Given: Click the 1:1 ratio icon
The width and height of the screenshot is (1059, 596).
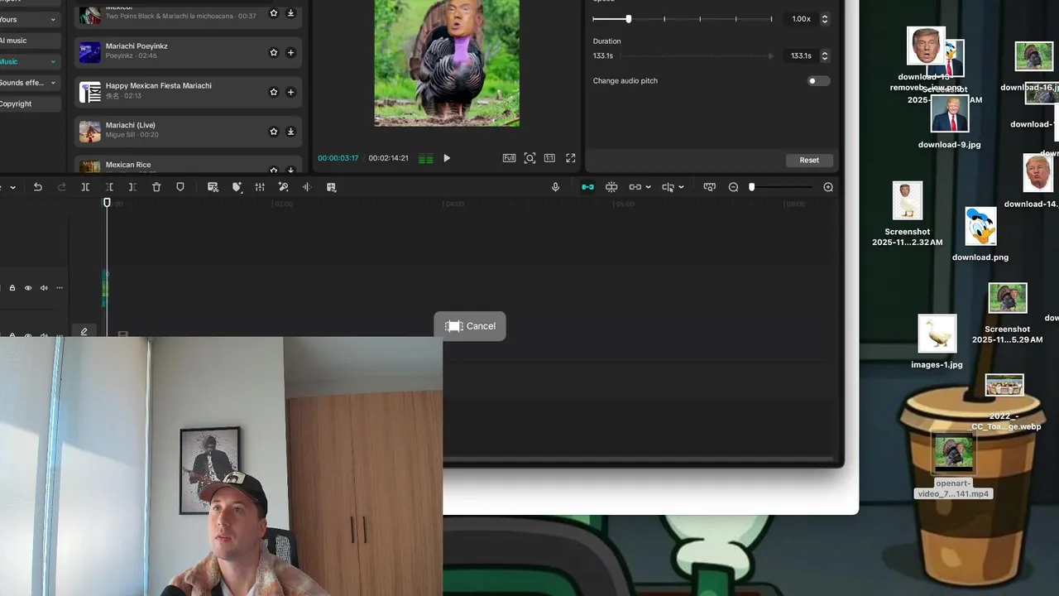Looking at the screenshot, I should tap(549, 158).
